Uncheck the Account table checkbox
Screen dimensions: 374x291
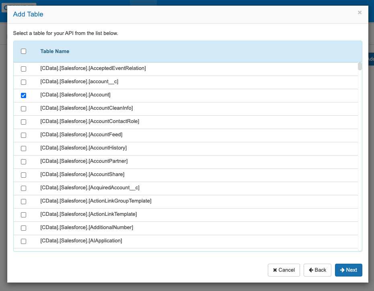tap(24, 95)
